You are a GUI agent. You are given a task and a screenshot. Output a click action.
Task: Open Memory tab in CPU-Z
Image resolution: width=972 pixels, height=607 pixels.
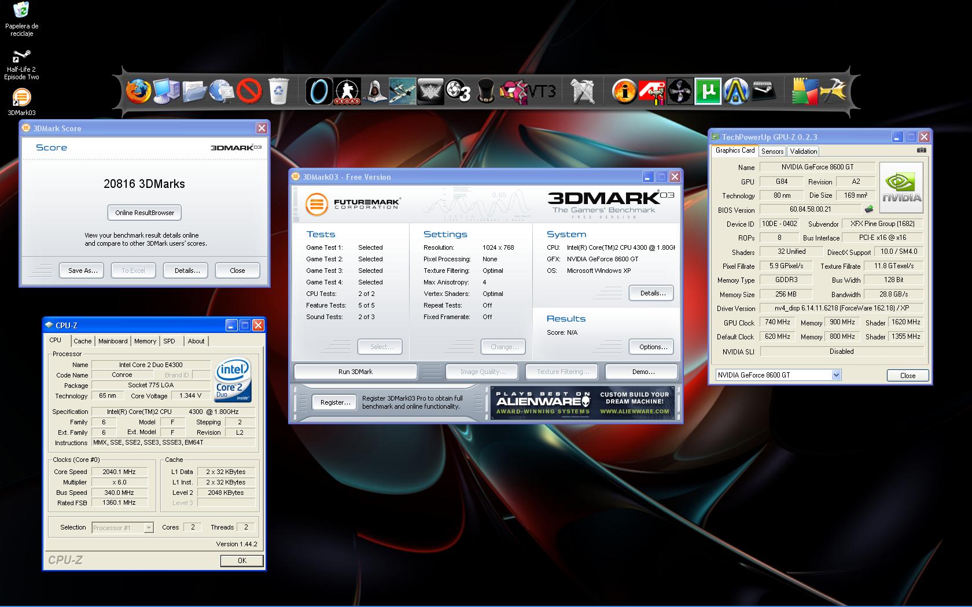pos(145,341)
